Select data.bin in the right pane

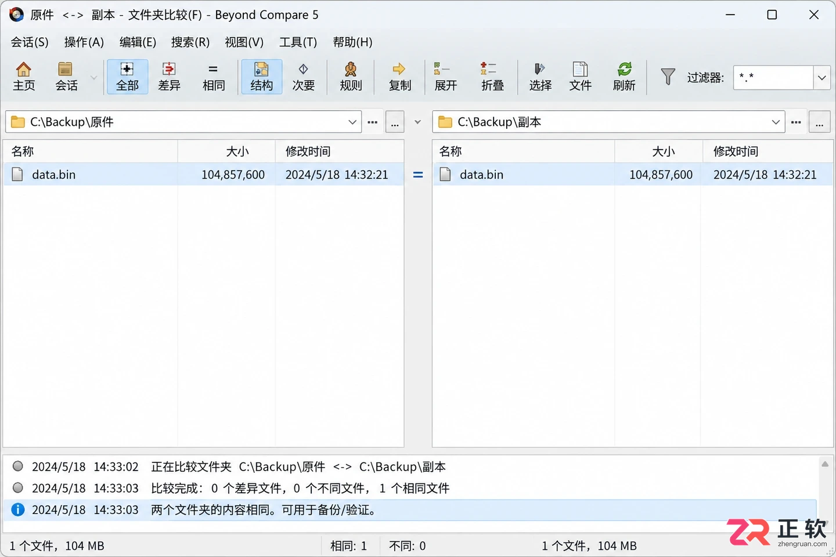point(633,175)
